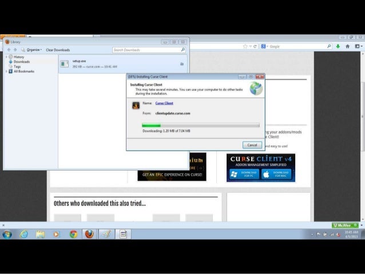Open the Paint taskbar item

[x=106, y=234]
